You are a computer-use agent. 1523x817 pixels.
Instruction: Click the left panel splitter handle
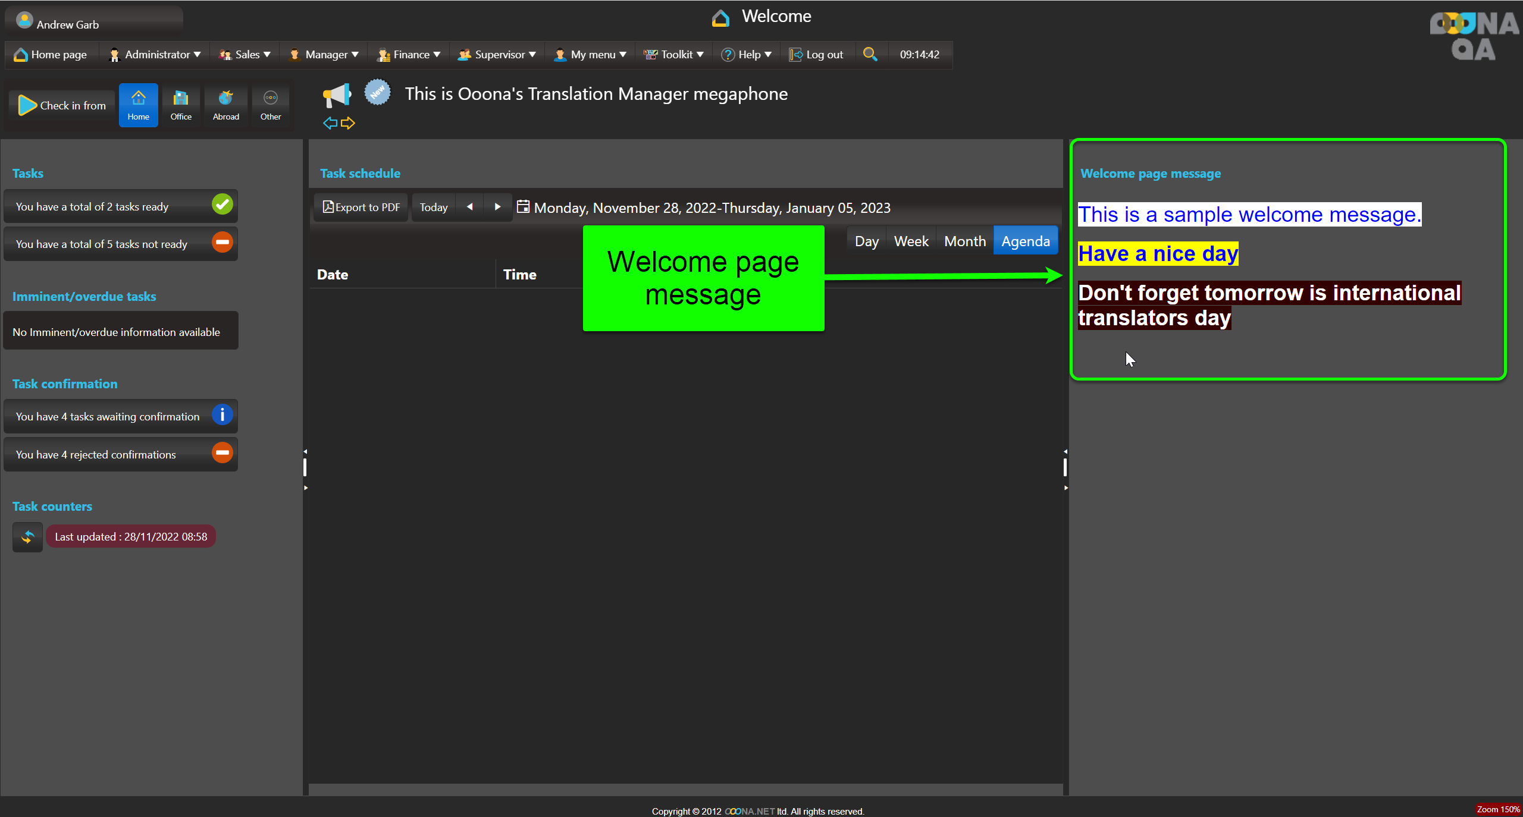(x=305, y=468)
